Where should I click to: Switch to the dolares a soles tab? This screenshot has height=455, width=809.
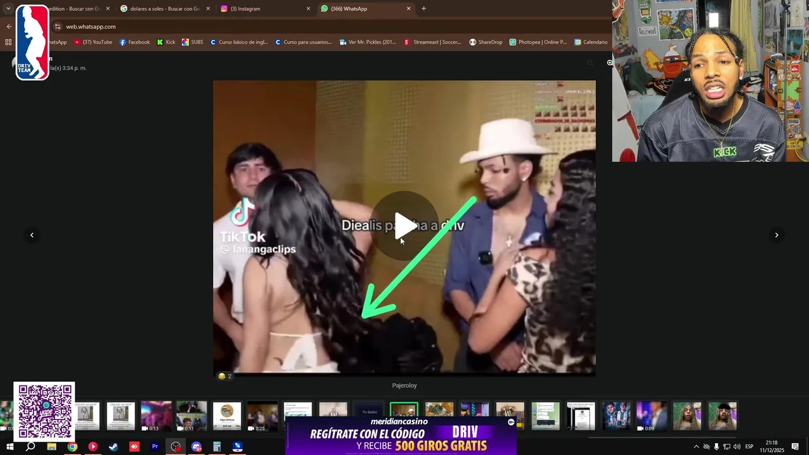[x=165, y=9]
